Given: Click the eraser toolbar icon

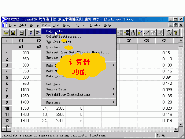Looking at the screenshot, I should 147,33.
